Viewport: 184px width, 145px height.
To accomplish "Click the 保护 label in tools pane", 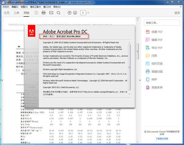I will coord(154,80).
